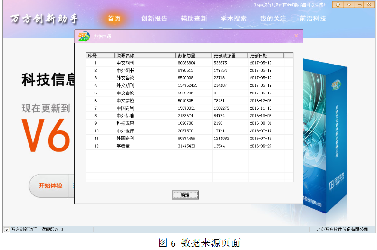Open the 辅助查新 tab
Viewport: 377px width, 250px height.
194,19
